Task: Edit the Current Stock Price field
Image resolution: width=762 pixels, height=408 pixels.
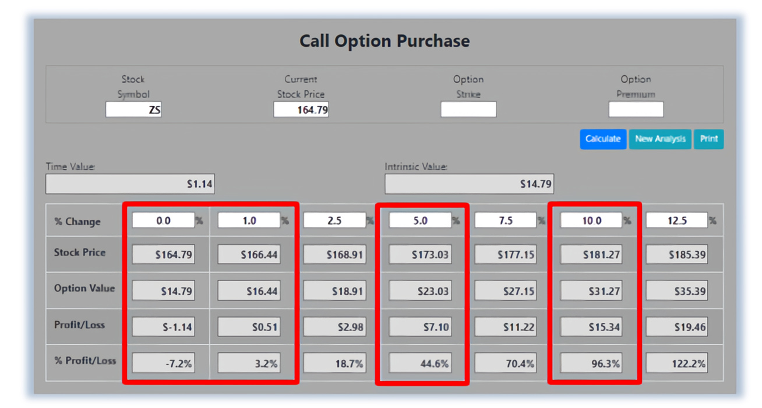Action: click(x=301, y=109)
